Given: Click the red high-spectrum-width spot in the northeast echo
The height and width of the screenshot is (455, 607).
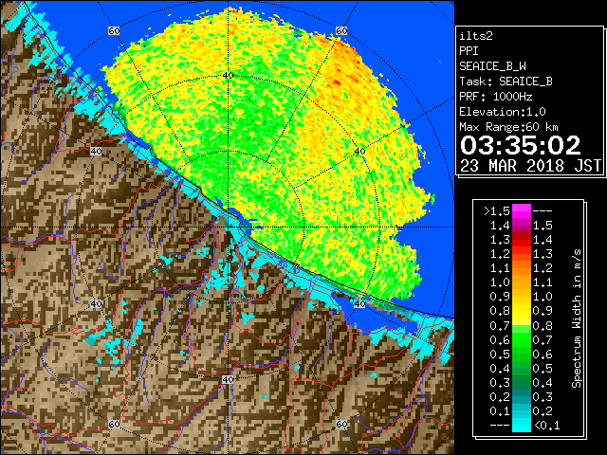Looking at the screenshot, I should click(337, 82).
